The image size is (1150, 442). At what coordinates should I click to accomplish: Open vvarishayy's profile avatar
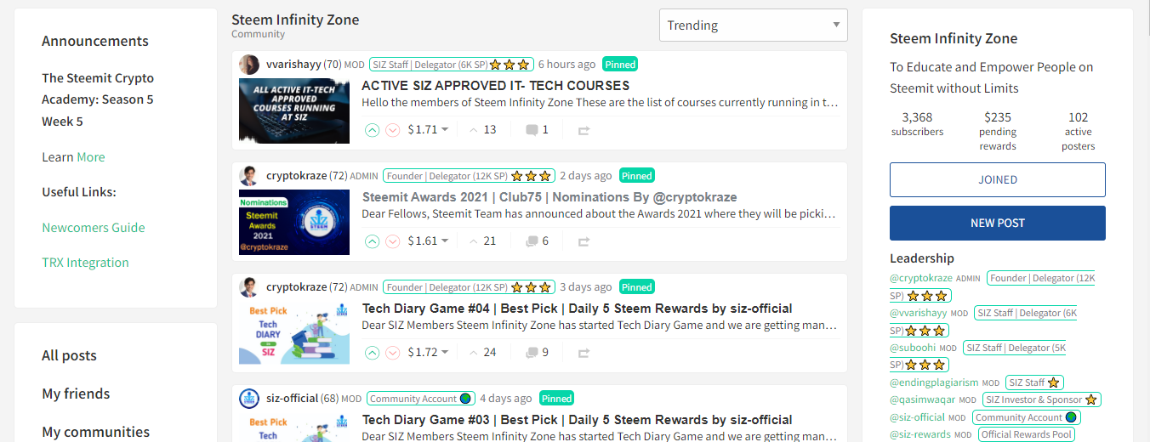pyautogui.click(x=249, y=65)
